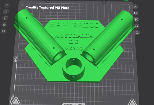
Task: Open plate settings gear on the right toolbar
Action: click(x=137, y=32)
